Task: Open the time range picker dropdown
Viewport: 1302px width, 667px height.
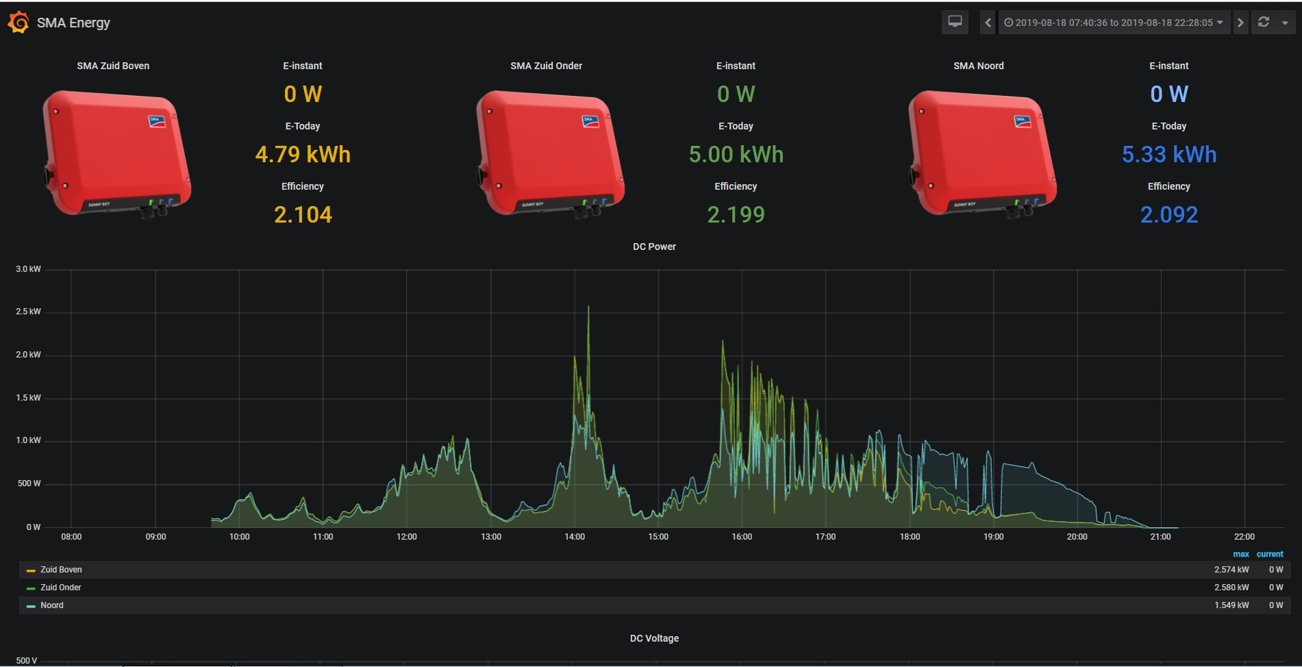Action: click(1114, 23)
